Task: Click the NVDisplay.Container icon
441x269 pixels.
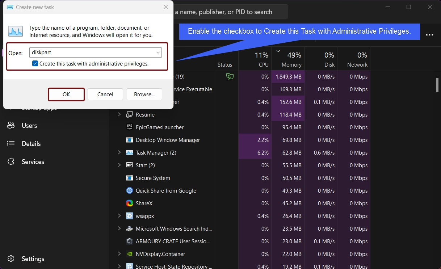Action: tap(130, 254)
